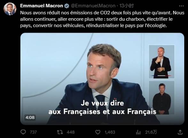Click the lower sign-language interpreter inset
Image resolution: width=188 pixels, height=138 pixels.
pos(162,98)
